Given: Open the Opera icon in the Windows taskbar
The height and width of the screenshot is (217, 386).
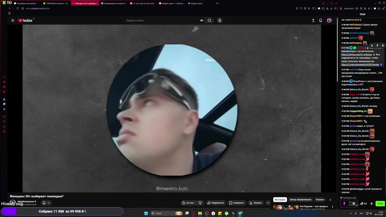Looking at the screenshot, I should (x=193, y=213).
